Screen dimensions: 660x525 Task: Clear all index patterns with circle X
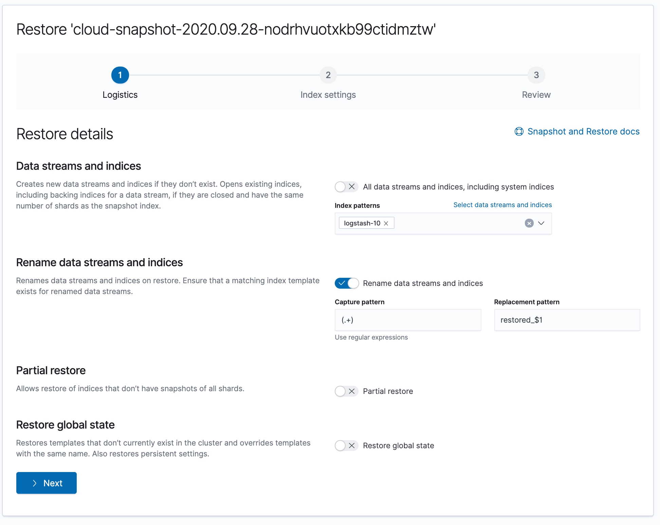point(529,223)
